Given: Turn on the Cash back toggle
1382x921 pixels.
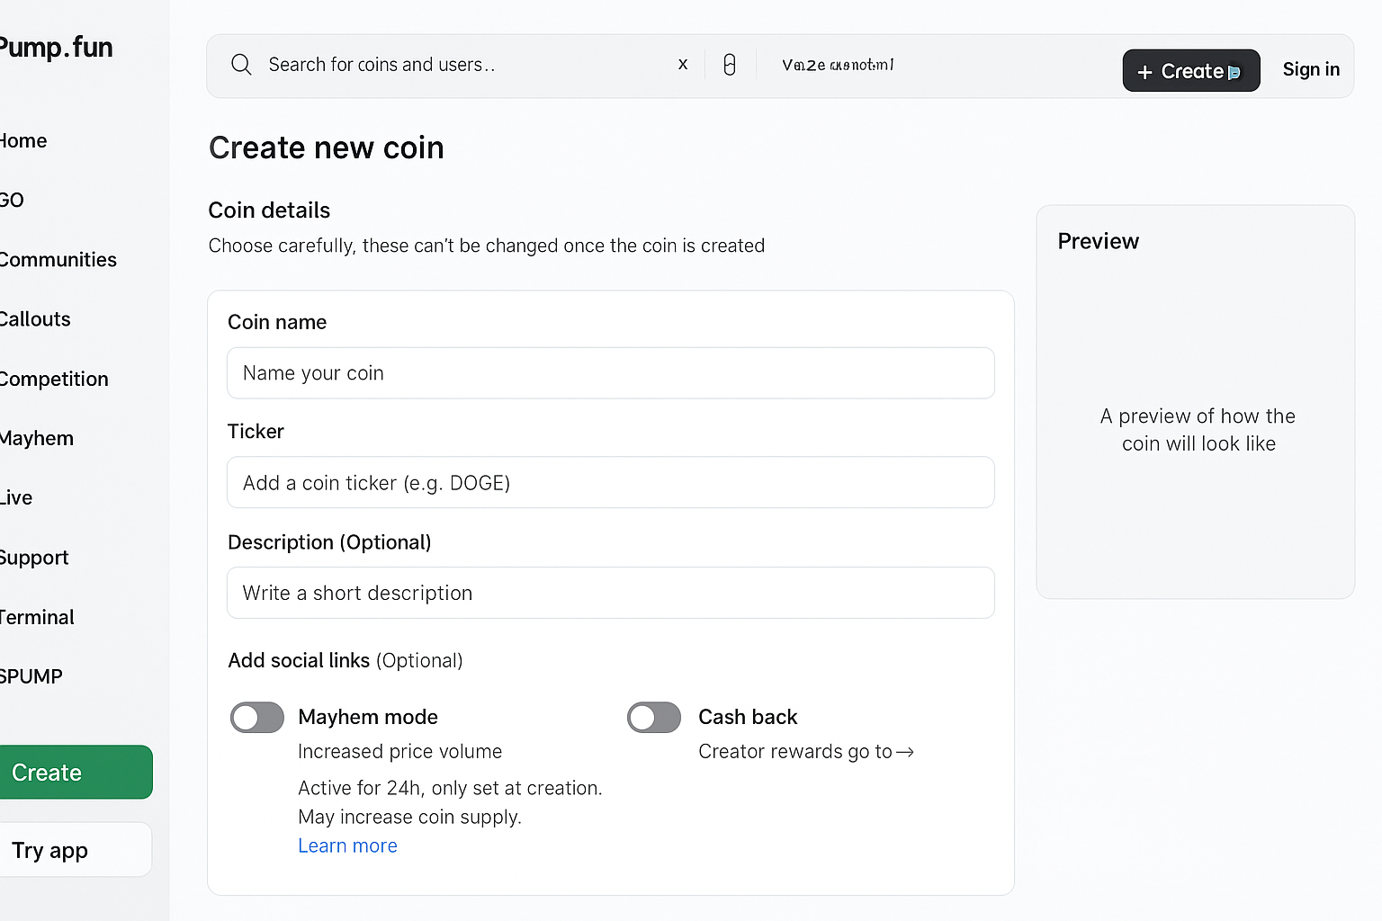Looking at the screenshot, I should pos(654,718).
